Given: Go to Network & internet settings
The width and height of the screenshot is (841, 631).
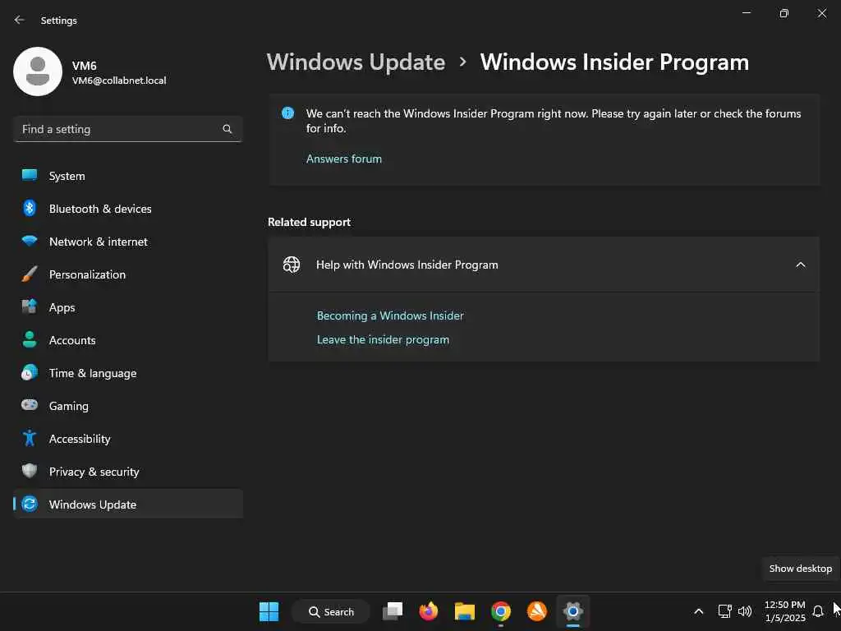Looking at the screenshot, I should tap(127, 242).
